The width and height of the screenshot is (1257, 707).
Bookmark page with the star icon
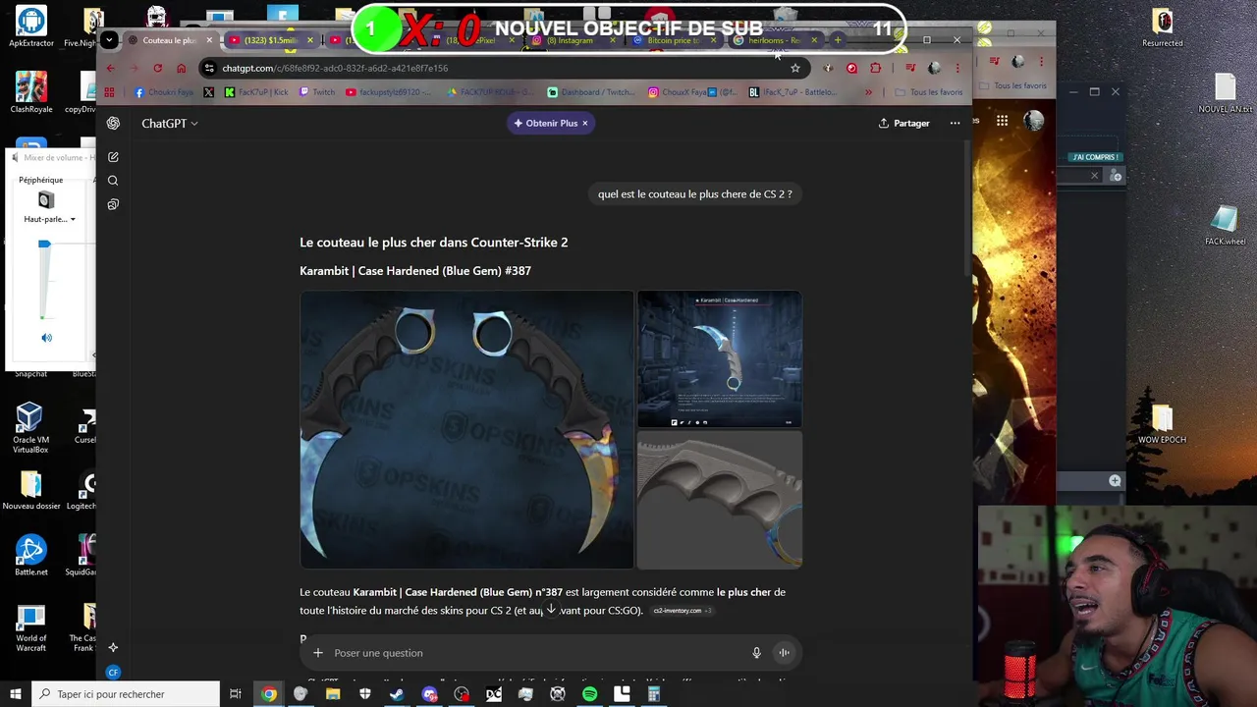(x=795, y=68)
